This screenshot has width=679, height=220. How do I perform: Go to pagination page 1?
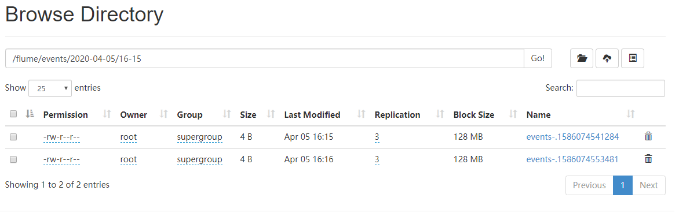(x=623, y=185)
